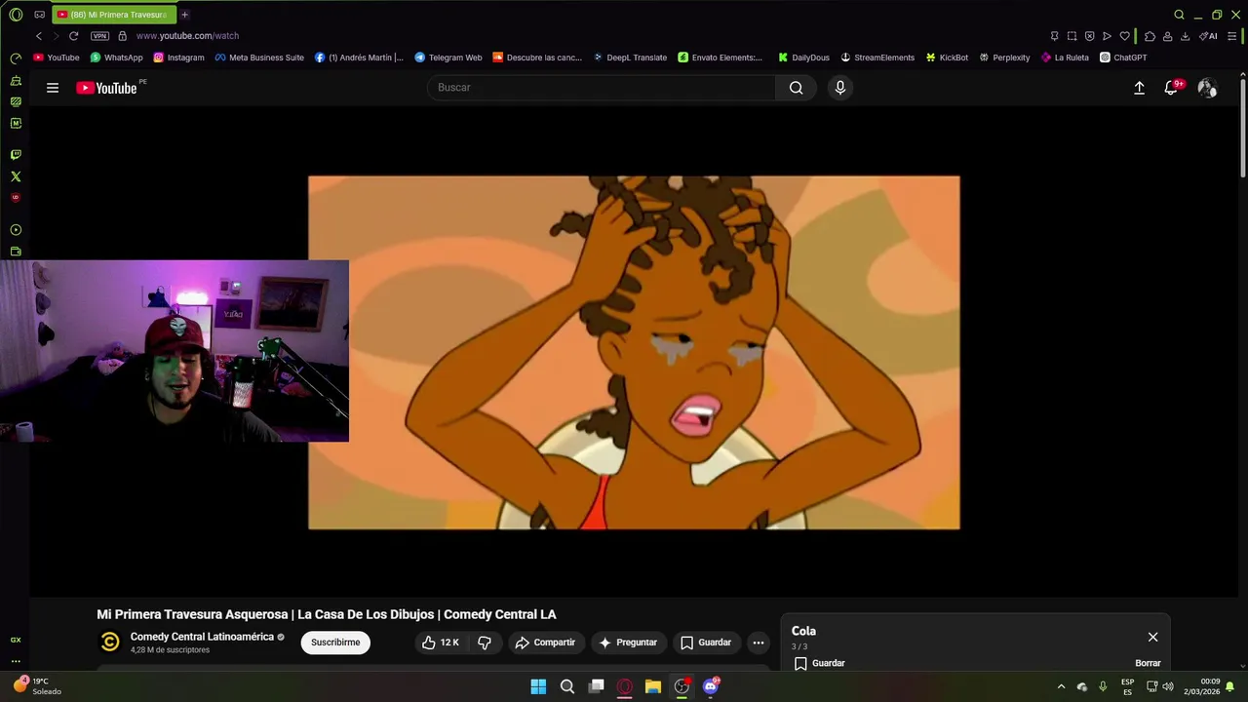Open the YouTube hamburger guide menu

tap(53, 88)
